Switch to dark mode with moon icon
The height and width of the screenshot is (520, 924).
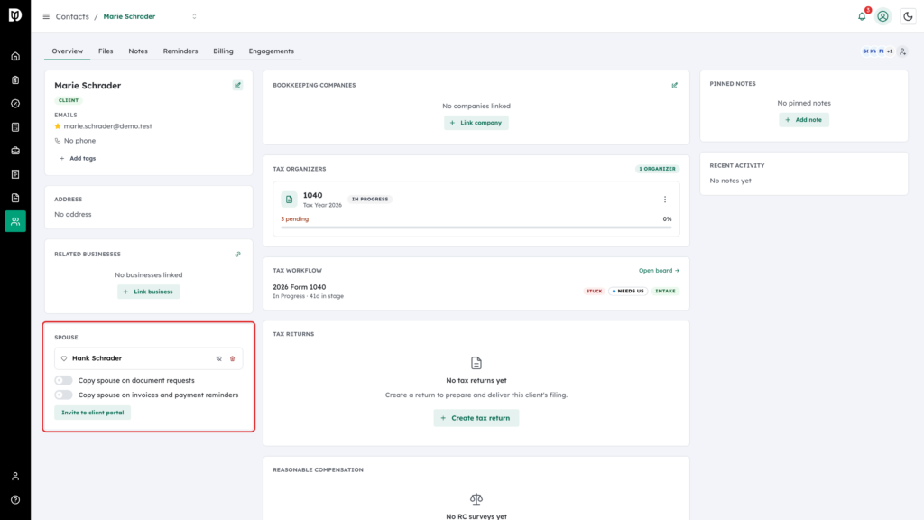pos(908,16)
